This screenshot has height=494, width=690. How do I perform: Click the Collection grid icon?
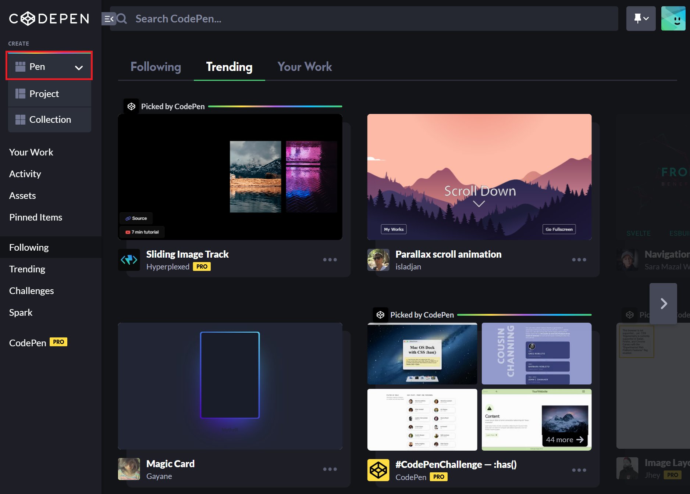point(20,119)
